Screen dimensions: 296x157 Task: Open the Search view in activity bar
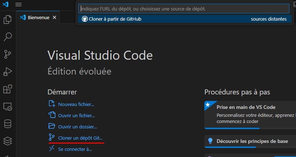coord(8,37)
